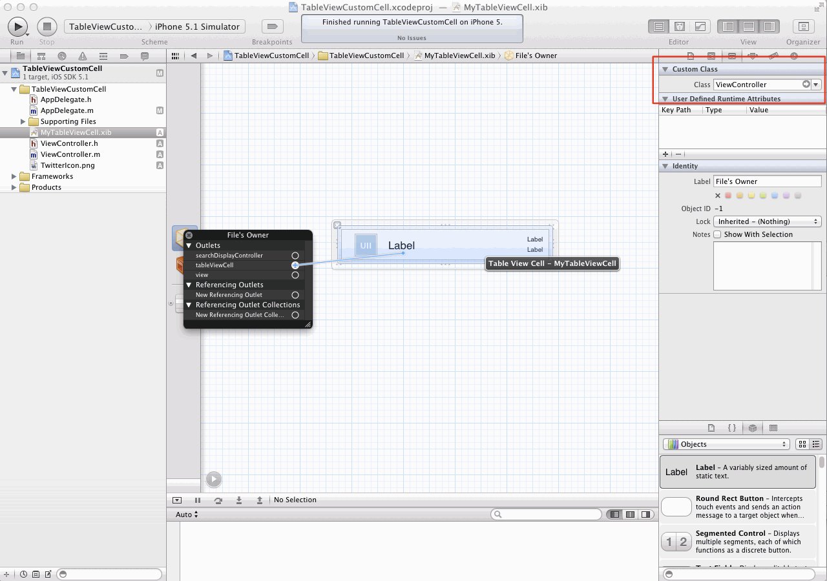This screenshot has height=581, width=827.
Task: Click the Run button in the toolbar
Action: 17,26
